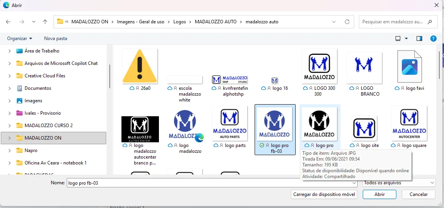This screenshot has height=208, width=444.
Task: Expand the Área de Trabalho tree node
Action: click(x=10, y=51)
